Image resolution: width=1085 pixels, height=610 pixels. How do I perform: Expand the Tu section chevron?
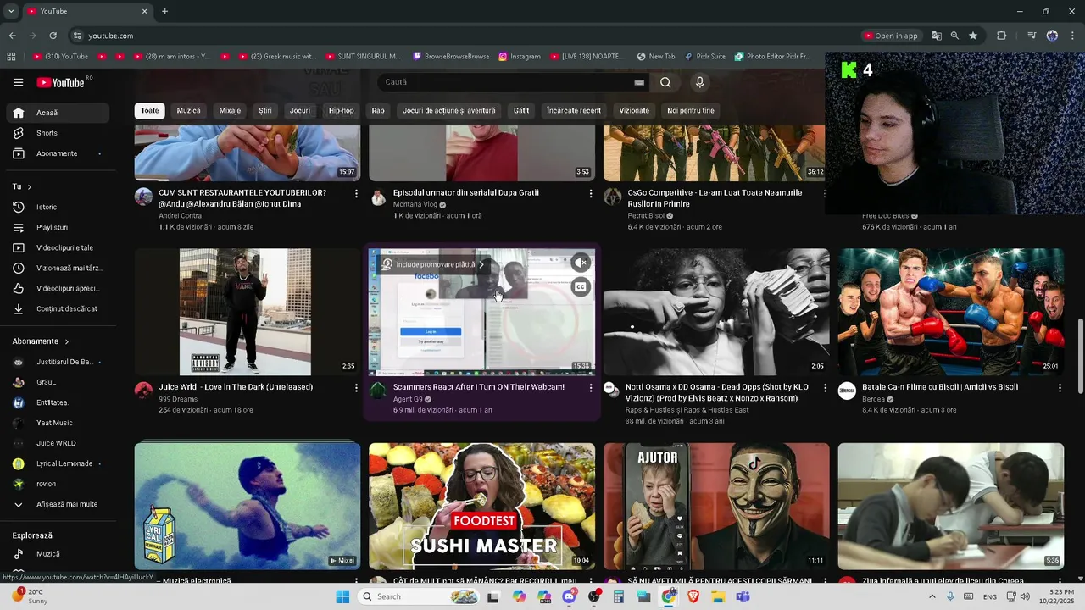(x=29, y=186)
